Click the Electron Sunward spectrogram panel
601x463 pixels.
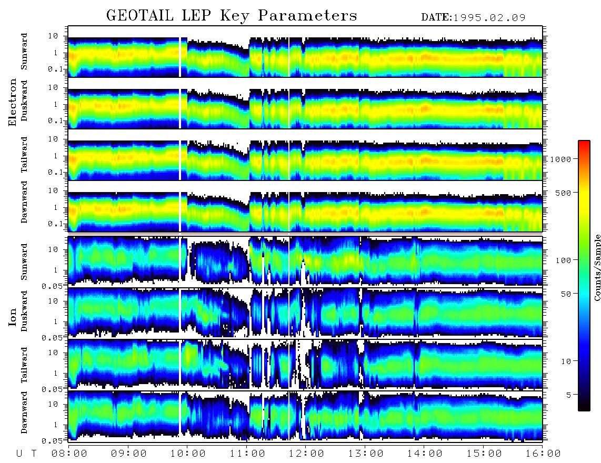[x=305, y=52]
